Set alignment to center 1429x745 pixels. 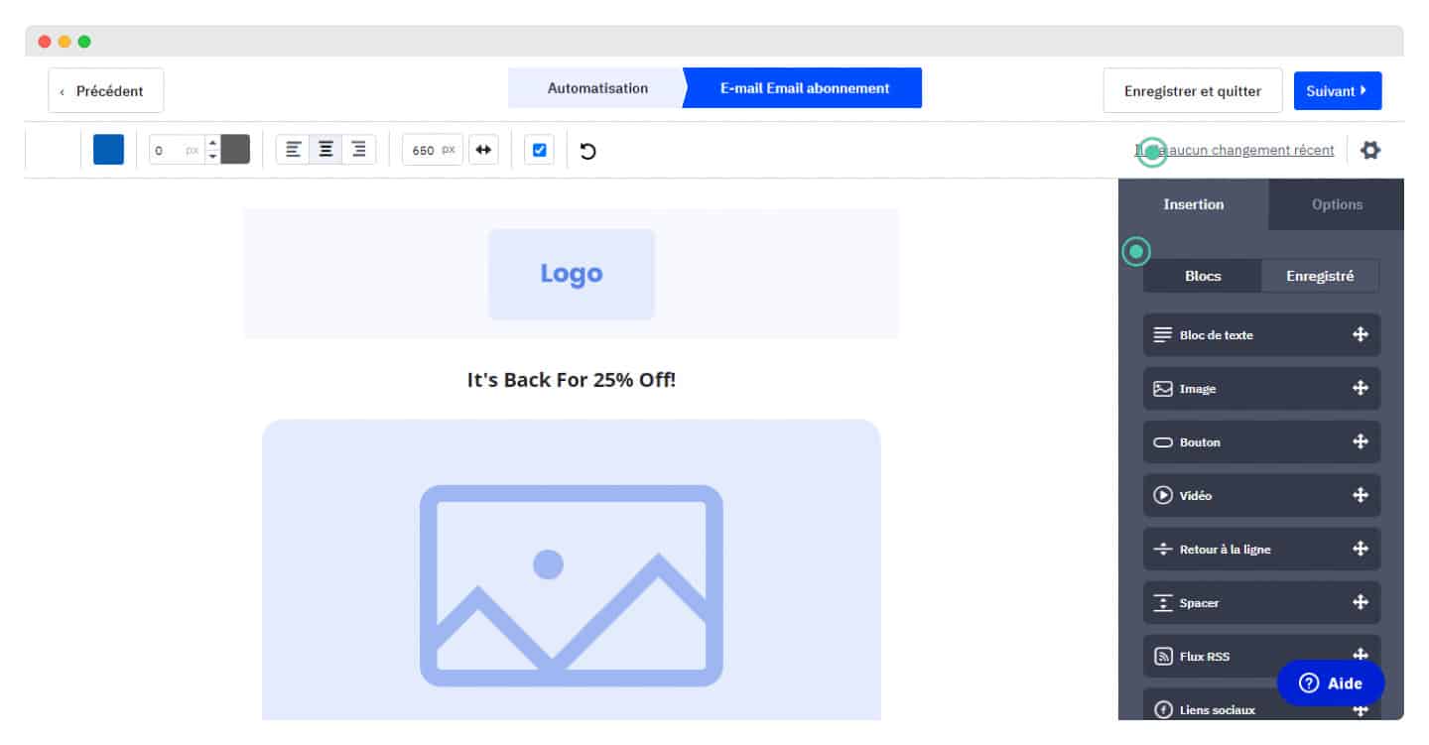(x=325, y=150)
